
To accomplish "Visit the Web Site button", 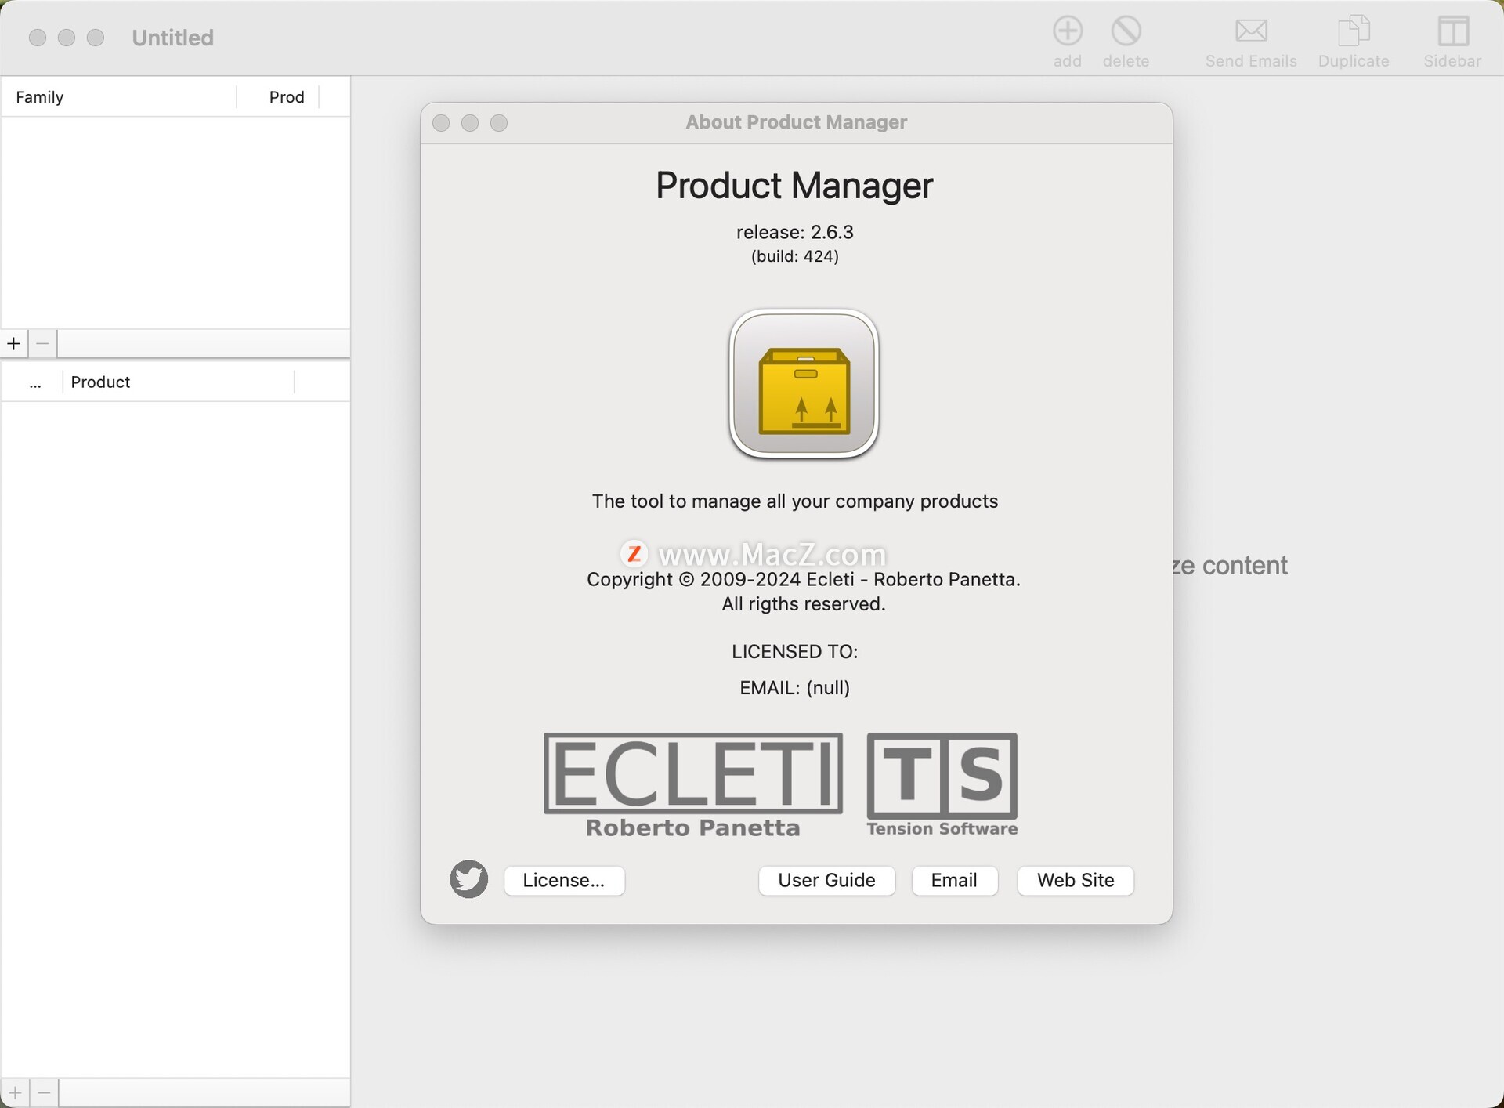I will coord(1076,880).
